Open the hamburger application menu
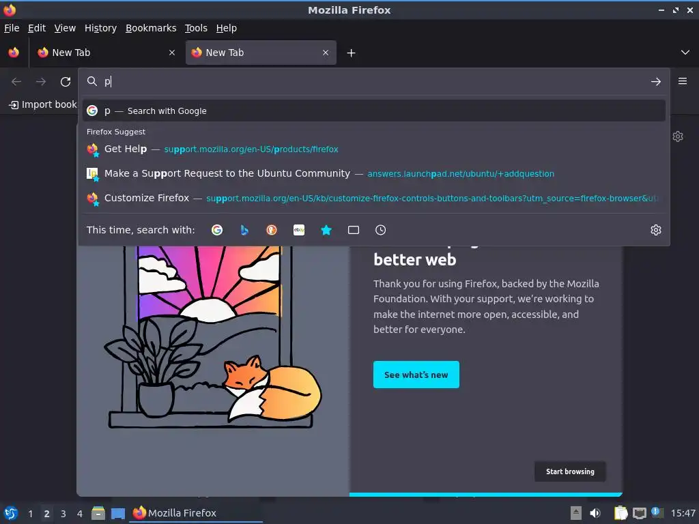699x524 pixels. tap(683, 81)
